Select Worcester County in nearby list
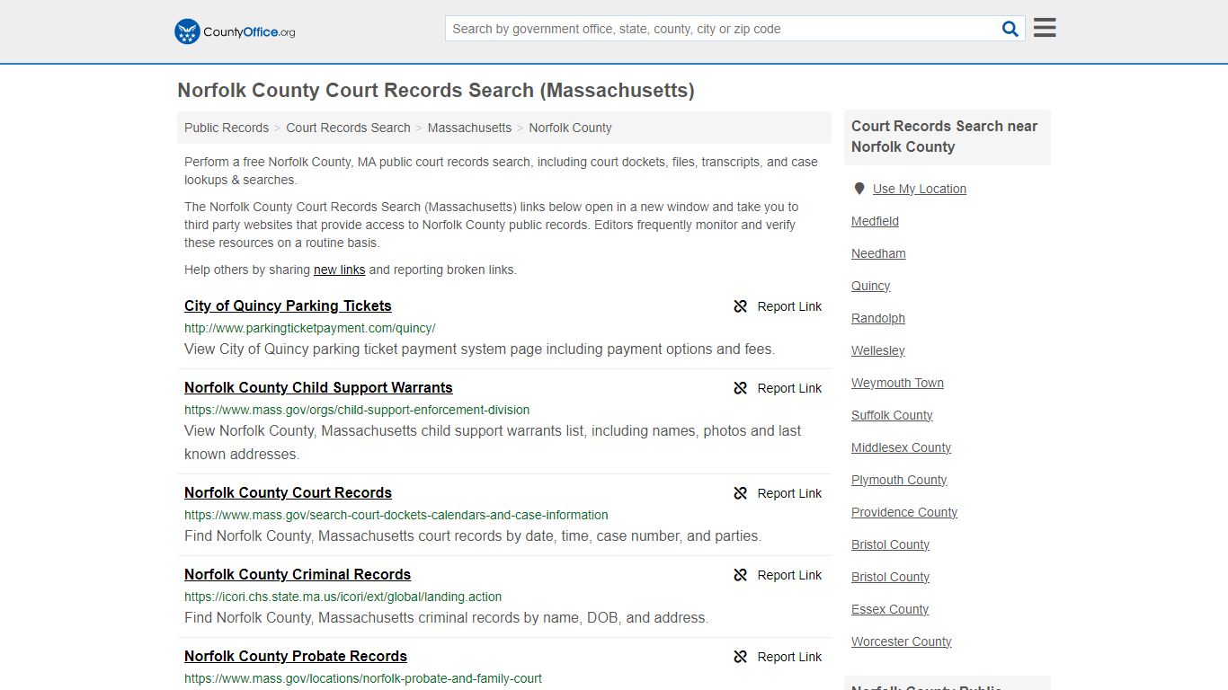The height and width of the screenshot is (690, 1228). tap(902, 641)
